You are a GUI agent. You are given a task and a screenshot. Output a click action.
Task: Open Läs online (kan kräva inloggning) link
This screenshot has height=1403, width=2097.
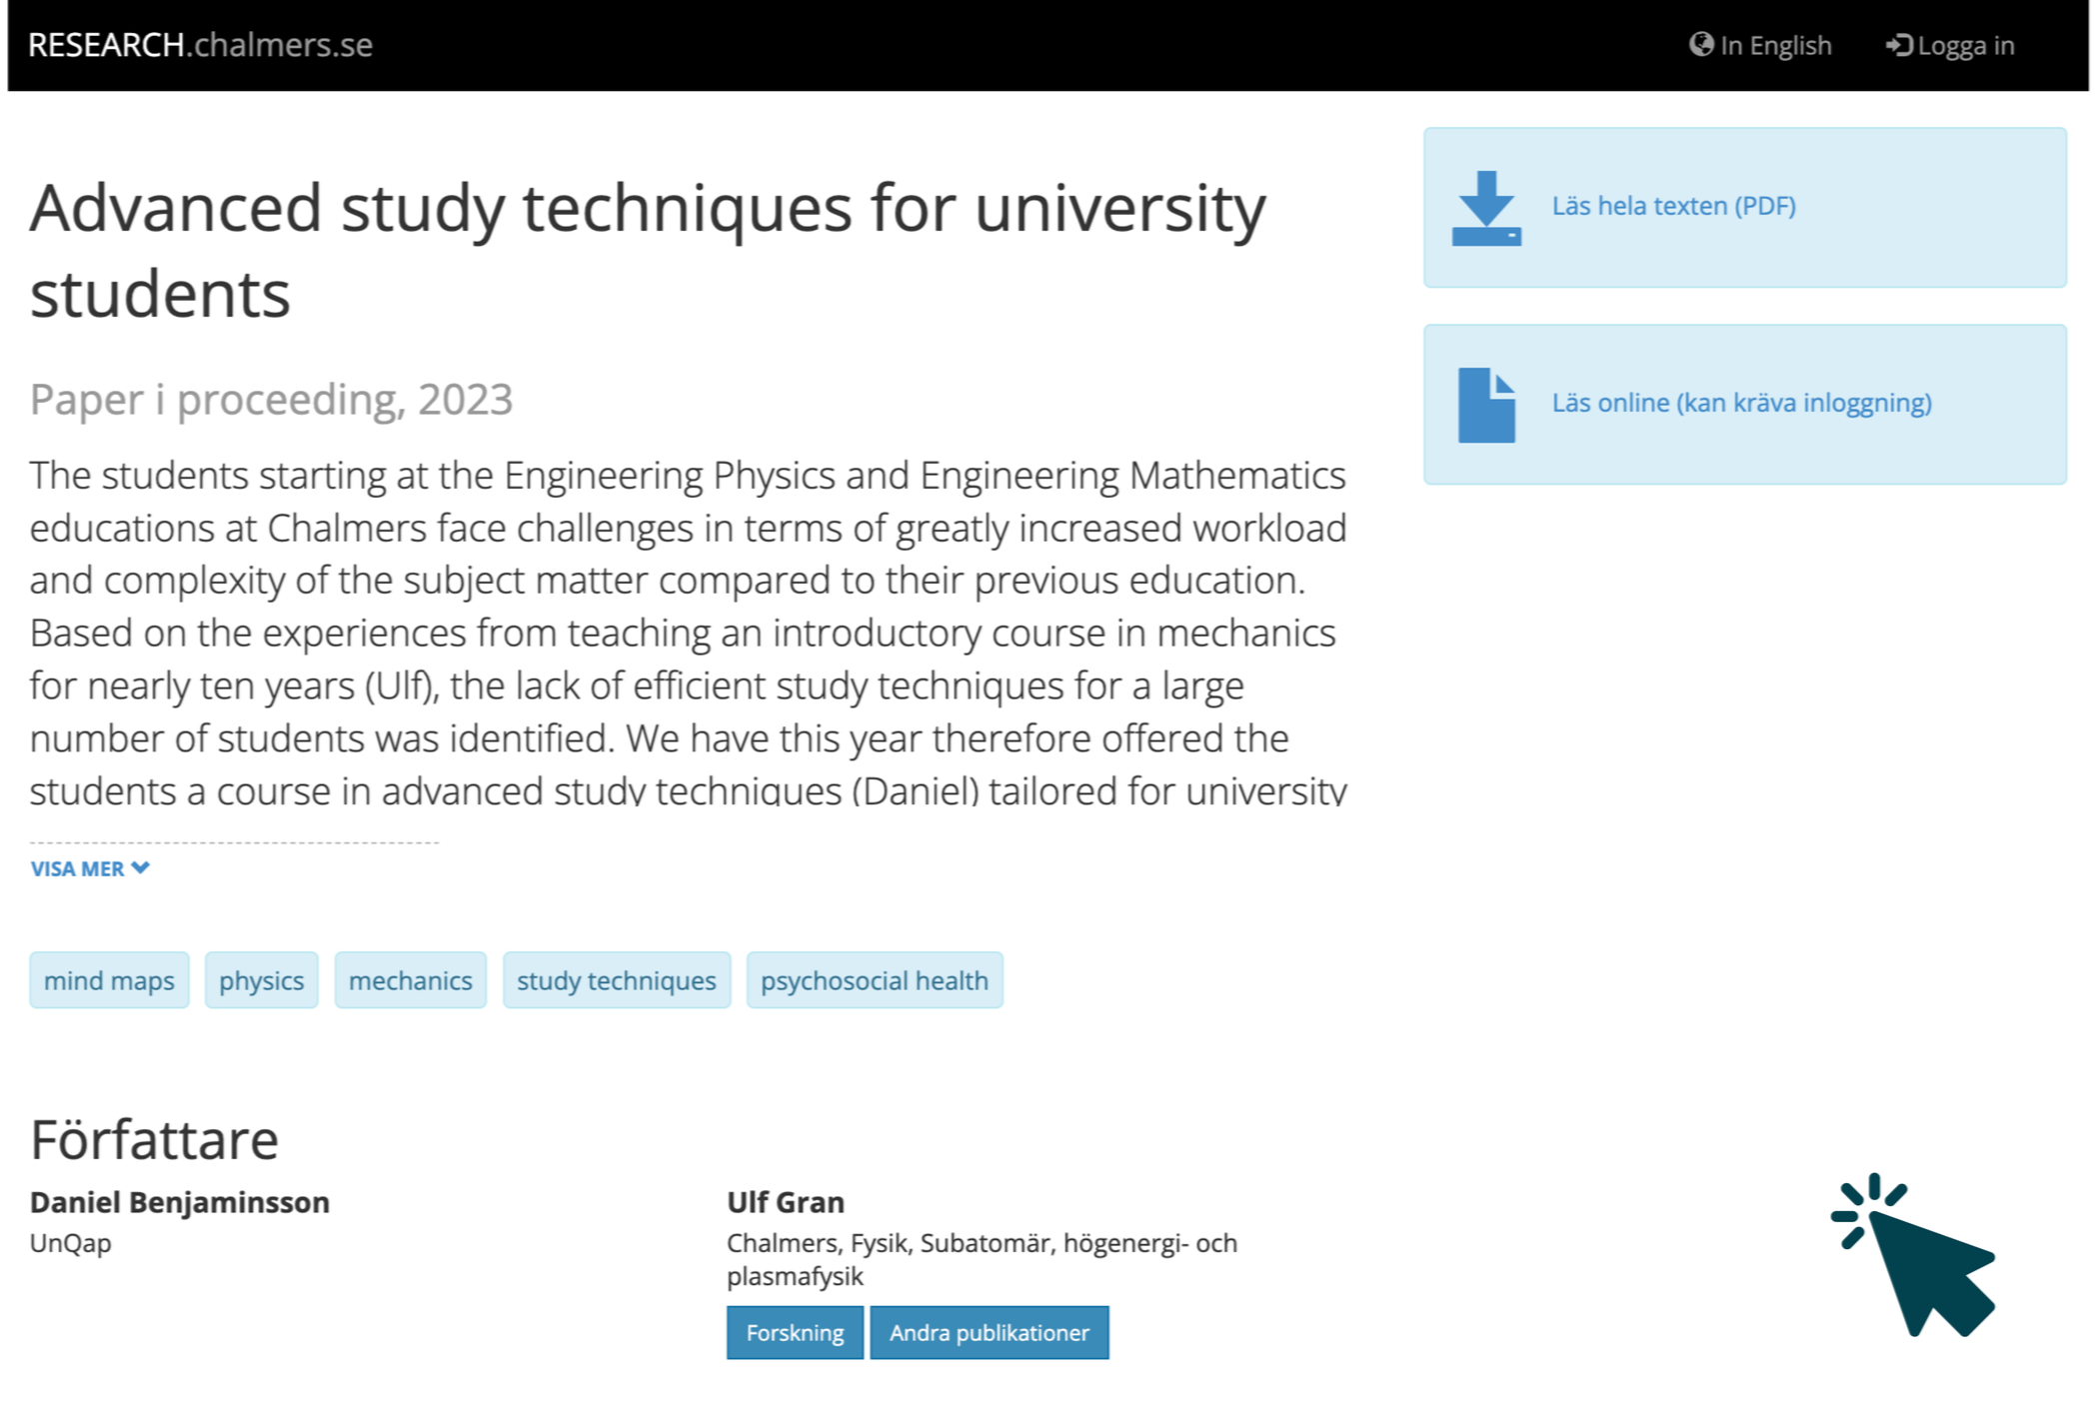pyautogui.click(x=1740, y=403)
